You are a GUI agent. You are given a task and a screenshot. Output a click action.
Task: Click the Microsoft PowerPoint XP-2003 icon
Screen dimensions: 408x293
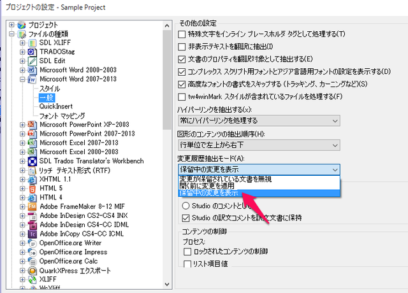pyautogui.click(x=33, y=125)
